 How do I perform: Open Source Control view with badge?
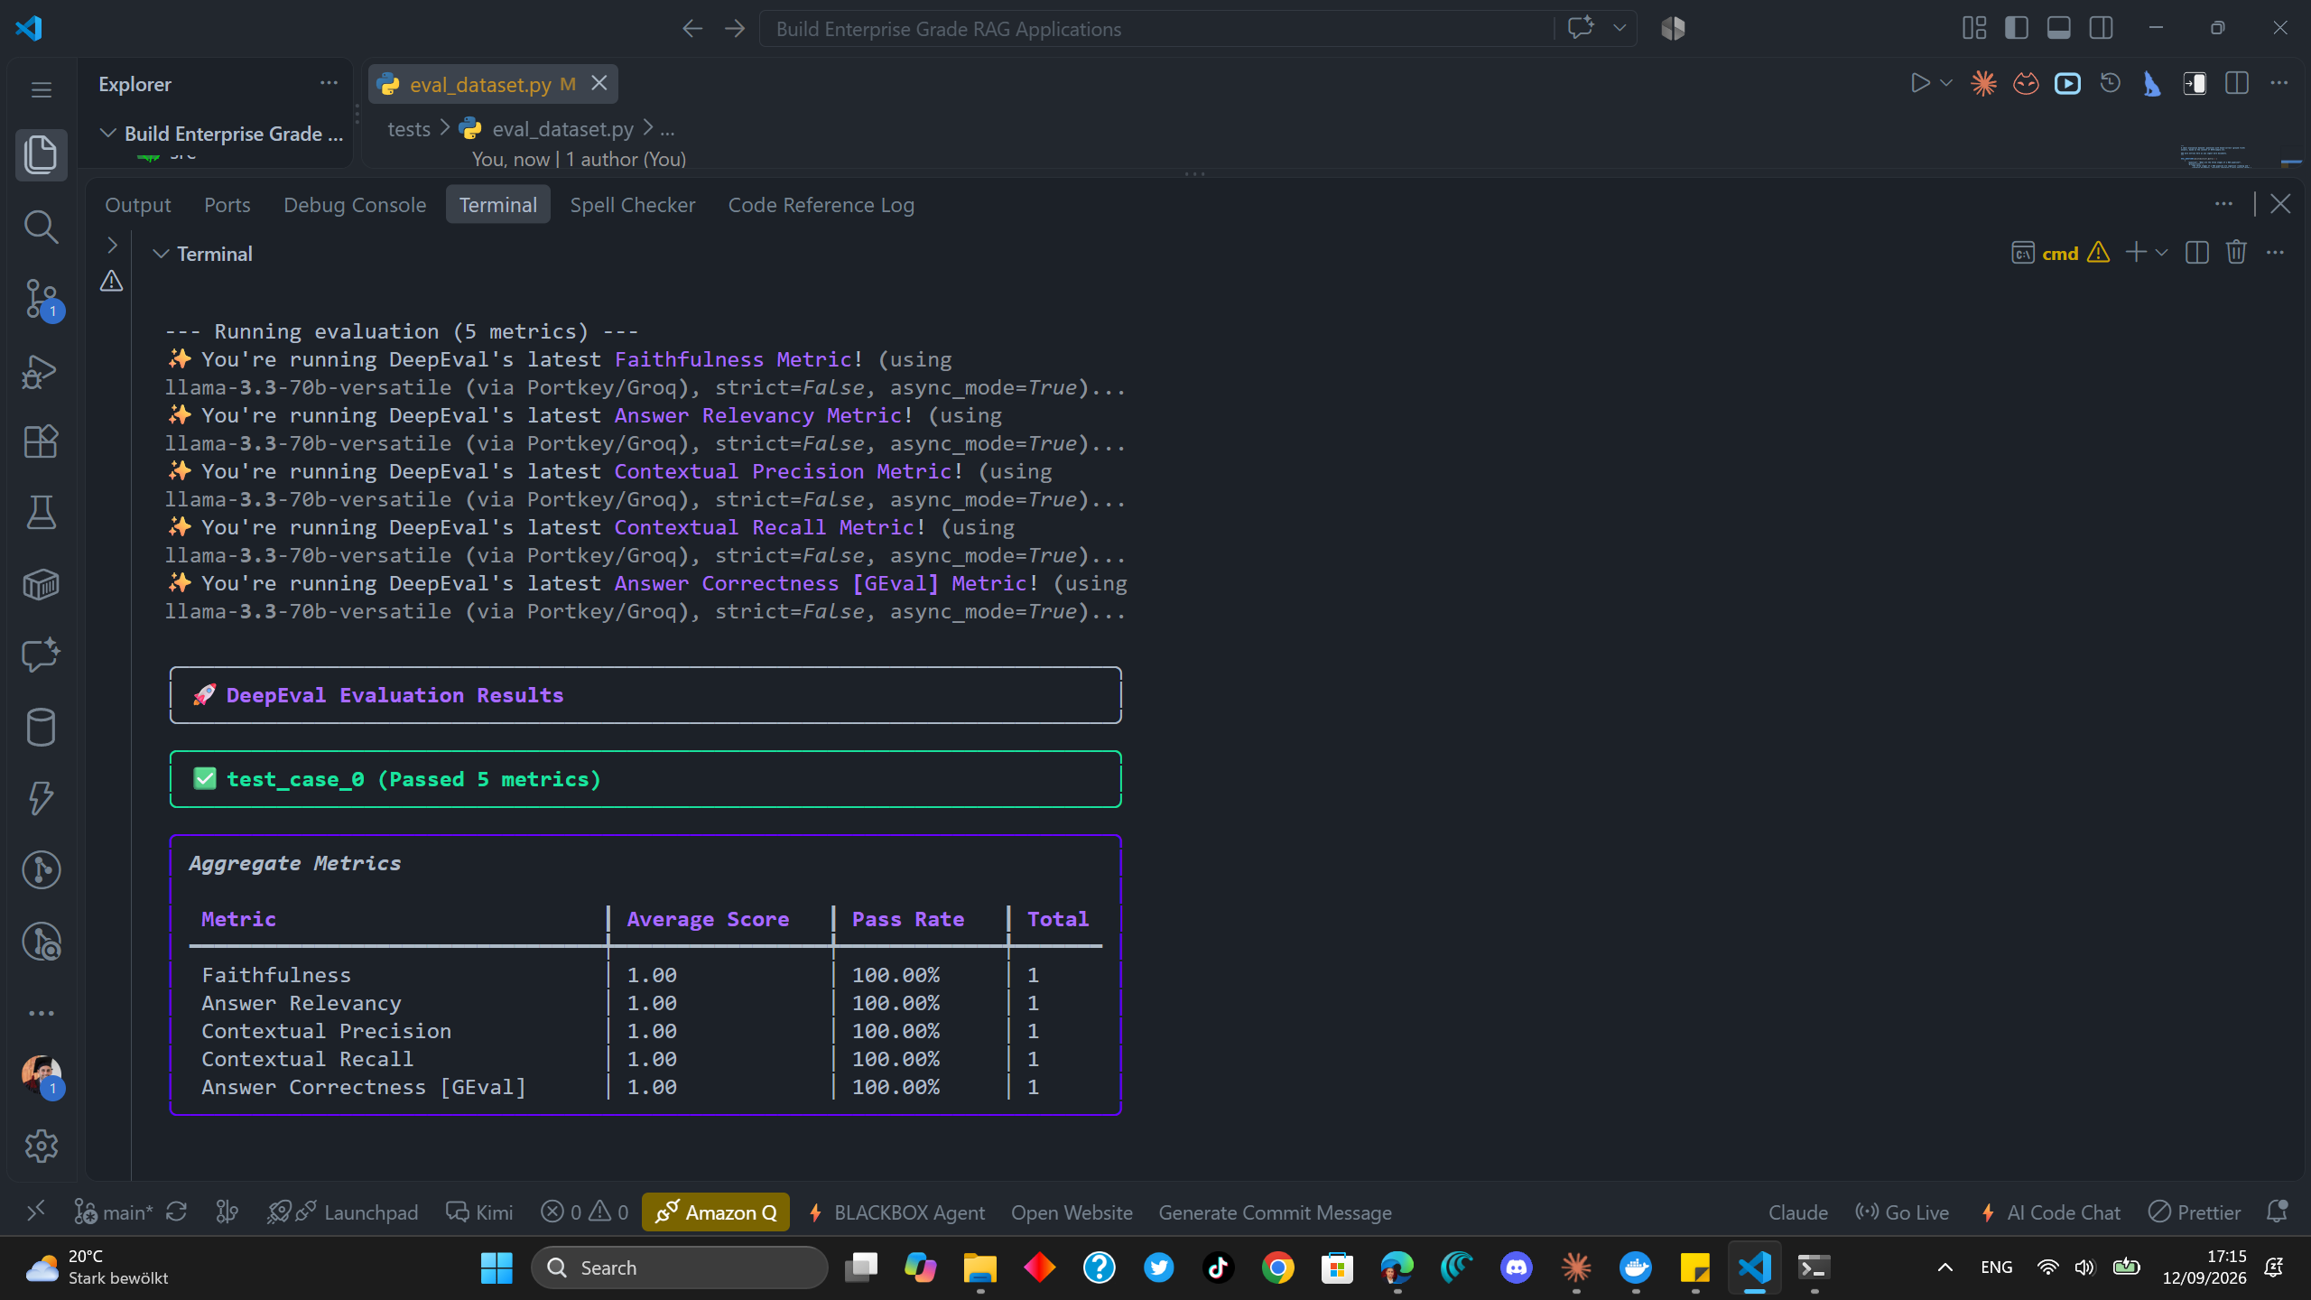coord(41,299)
